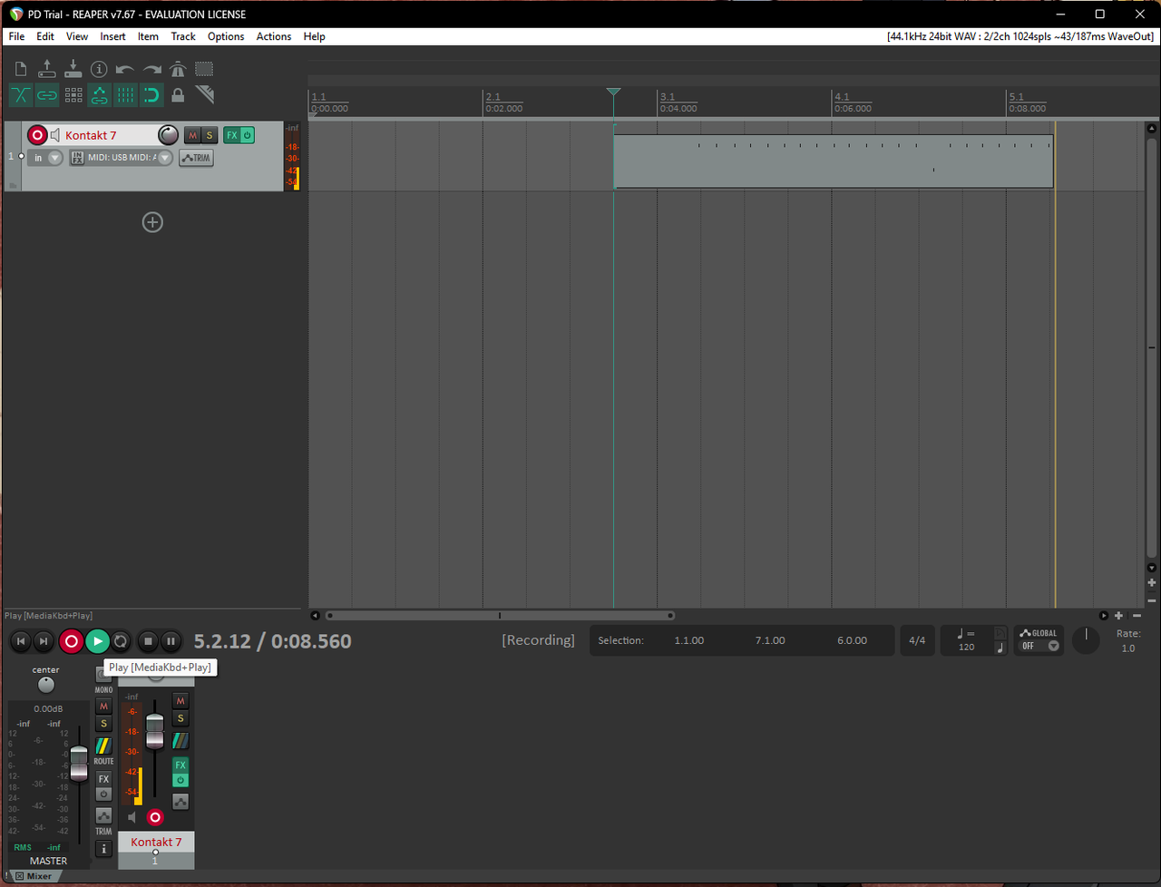Click the undo arrow in the toolbar
The height and width of the screenshot is (887, 1161).
[x=125, y=69]
